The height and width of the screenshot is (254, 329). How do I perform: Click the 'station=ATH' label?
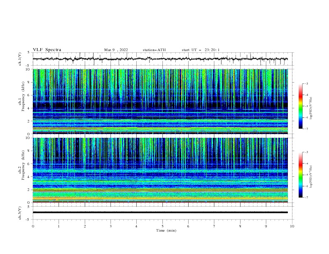pos(154,50)
